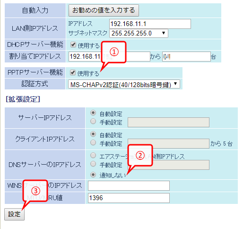
Task: Open the 認証方式 MS-CHAPv2 dropdown
Action: coord(124,84)
